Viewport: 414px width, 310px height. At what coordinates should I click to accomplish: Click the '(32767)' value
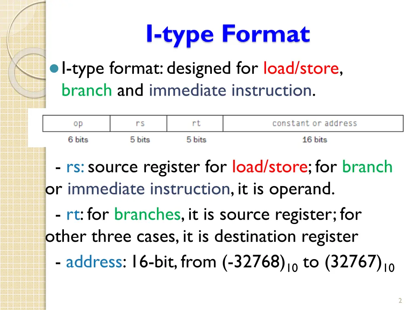353,262
